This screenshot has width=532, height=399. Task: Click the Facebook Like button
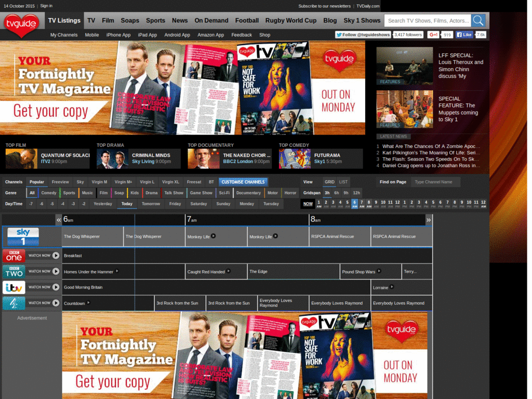[x=464, y=35]
